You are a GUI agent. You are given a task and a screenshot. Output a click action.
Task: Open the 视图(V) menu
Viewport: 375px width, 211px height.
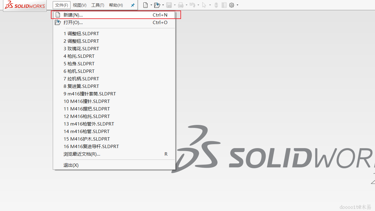[x=80, y=5]
